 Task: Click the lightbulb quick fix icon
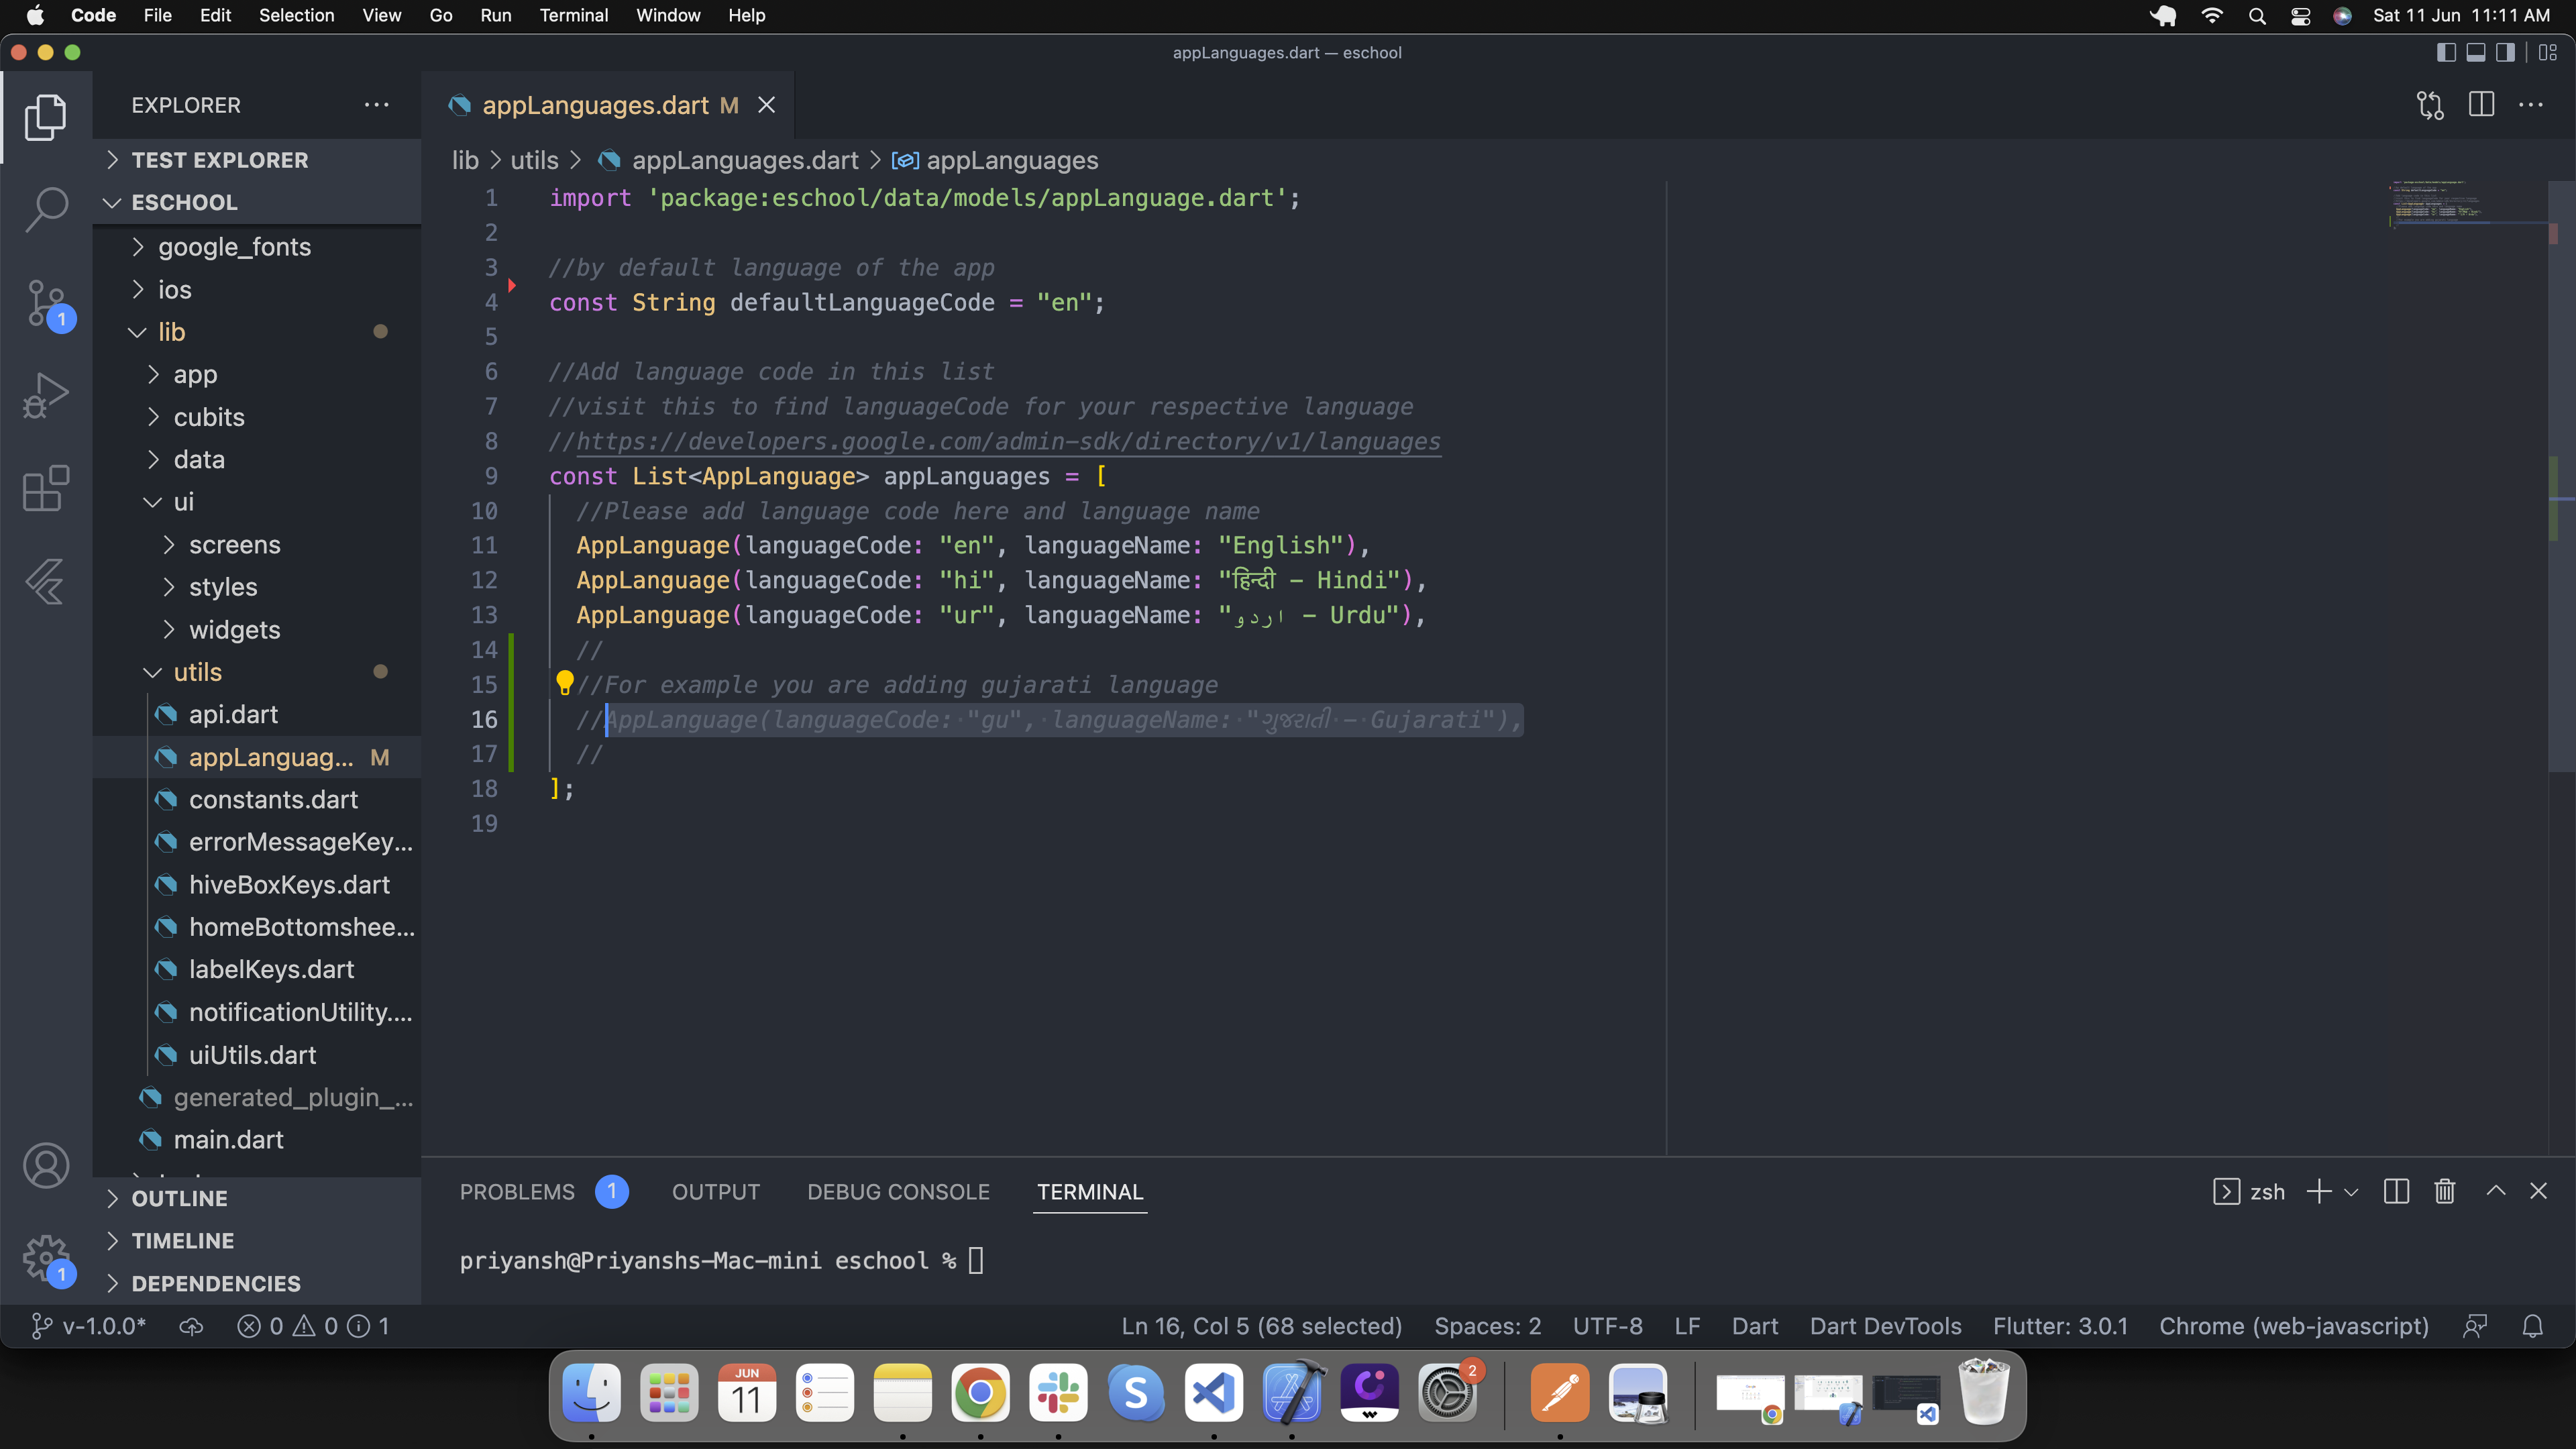564,683
